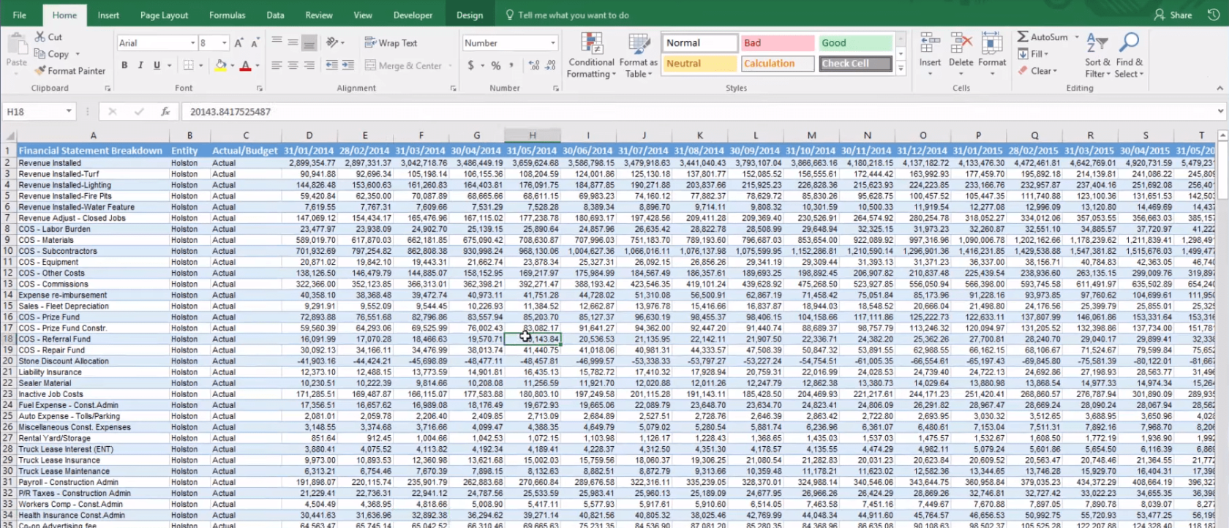Open Format as Table menu
This screenshot has width=1229, height=528.
coord(639,55)
